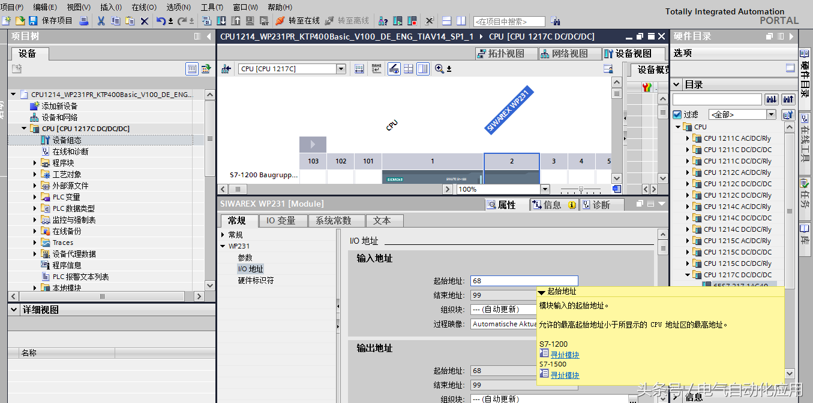The height and width of the screenshot is (403, 813).
Task: Select 参数 under WP231
Action: 245,257
